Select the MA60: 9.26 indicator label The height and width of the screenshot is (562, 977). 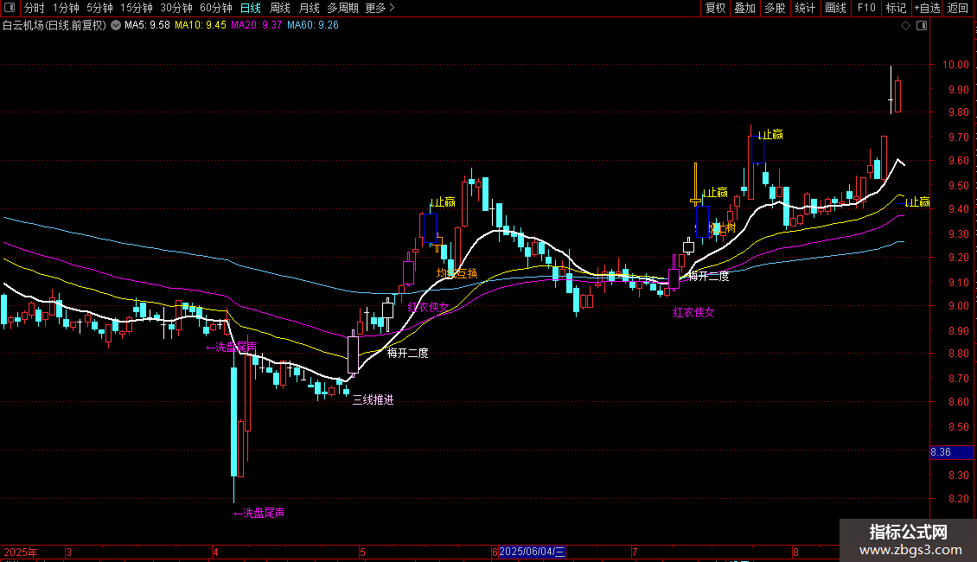(313, 26)
